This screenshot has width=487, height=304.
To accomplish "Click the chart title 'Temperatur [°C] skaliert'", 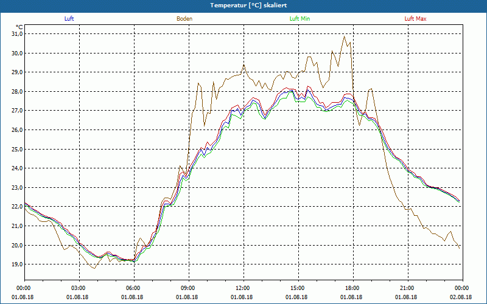I will (248, 5).
